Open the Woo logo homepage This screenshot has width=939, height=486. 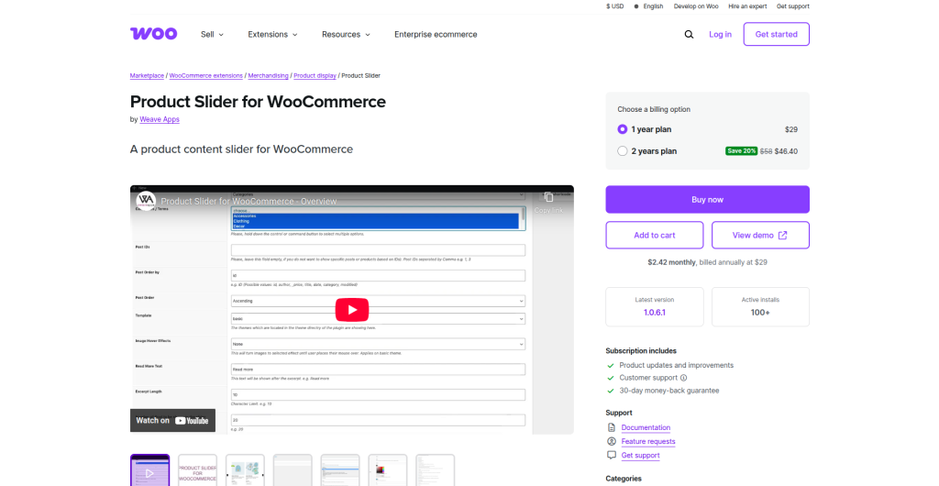(153, 34)
